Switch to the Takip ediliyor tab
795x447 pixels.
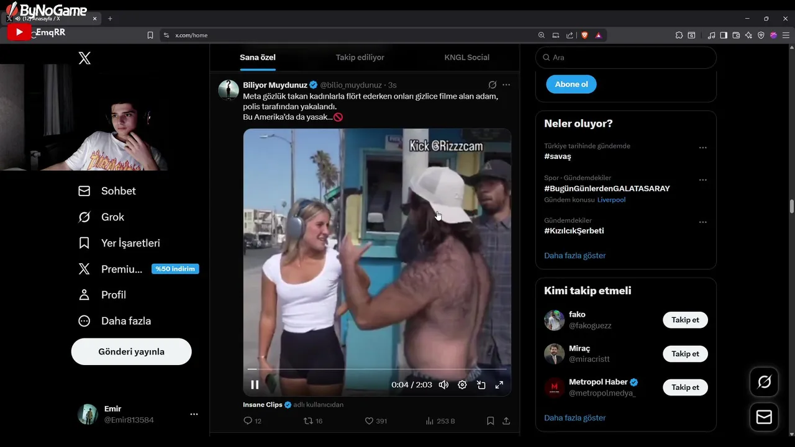(360, 57)
